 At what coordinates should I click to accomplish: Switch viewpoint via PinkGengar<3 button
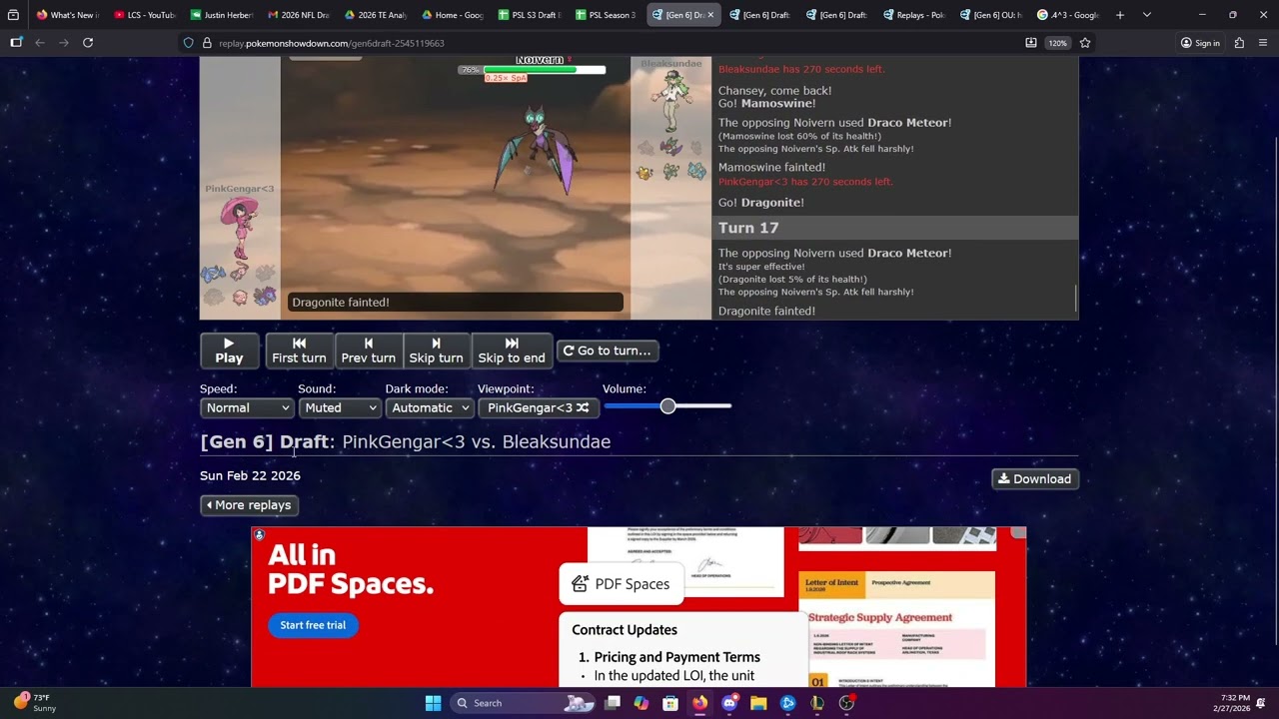tap(538, 407)
